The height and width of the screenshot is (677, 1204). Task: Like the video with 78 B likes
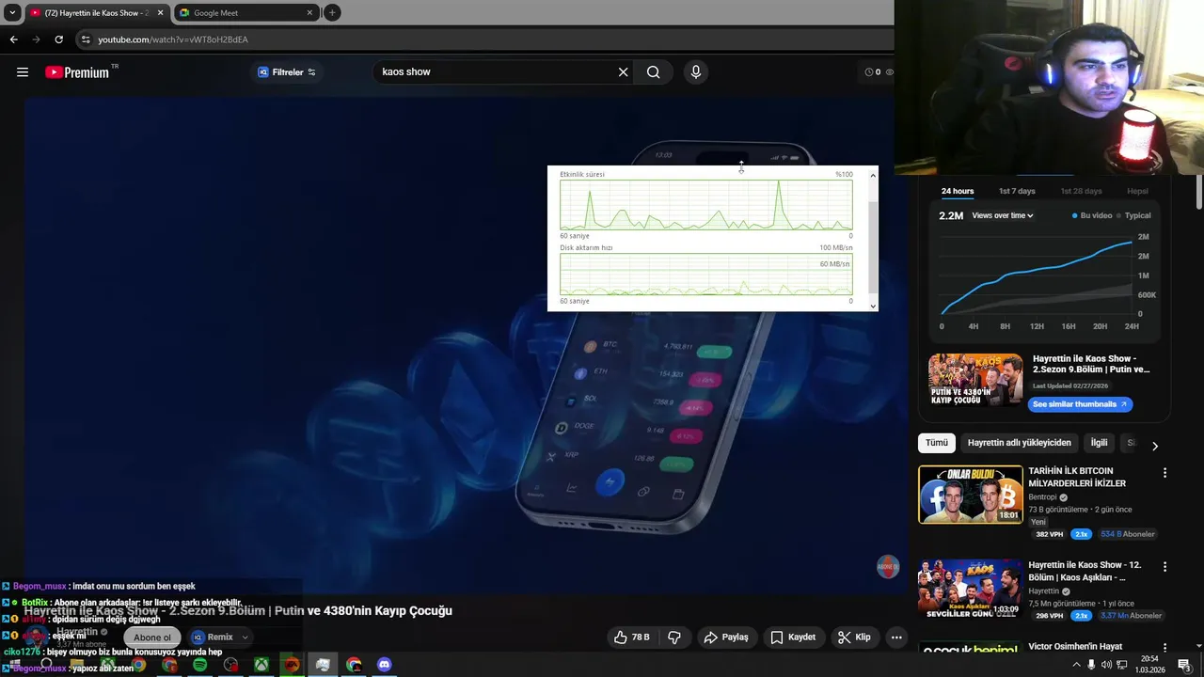pyautogui.click(x=631, y=638)
